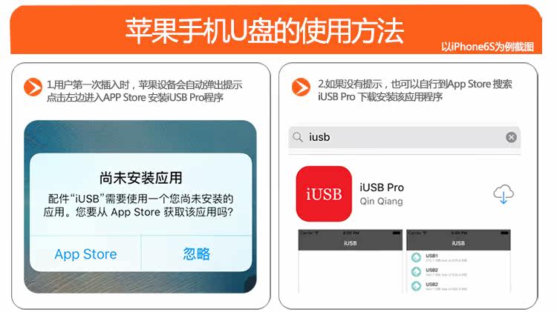This screenshot has height=312, width=557.
Task: Select the USB1 row label in preview
Action: point(431,256)
